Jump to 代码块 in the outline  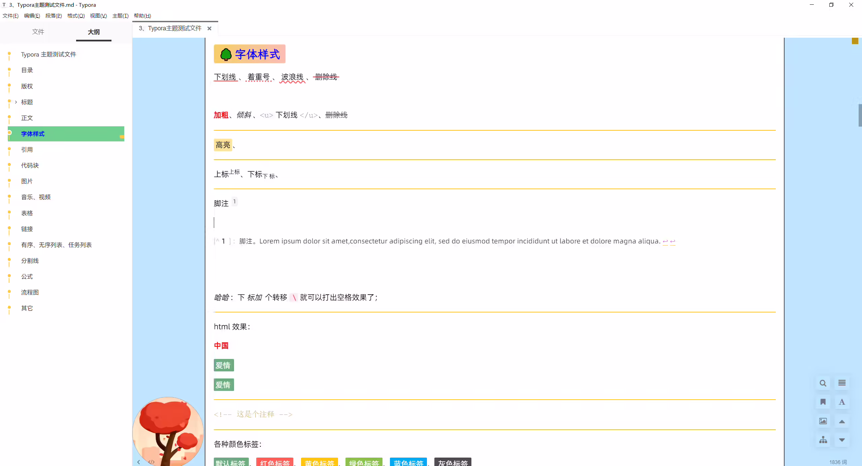point(30,165)
